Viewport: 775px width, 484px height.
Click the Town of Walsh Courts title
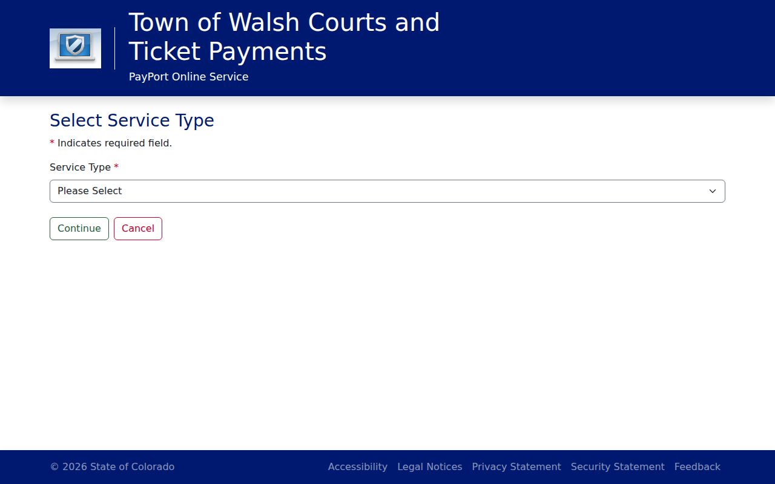285,37
